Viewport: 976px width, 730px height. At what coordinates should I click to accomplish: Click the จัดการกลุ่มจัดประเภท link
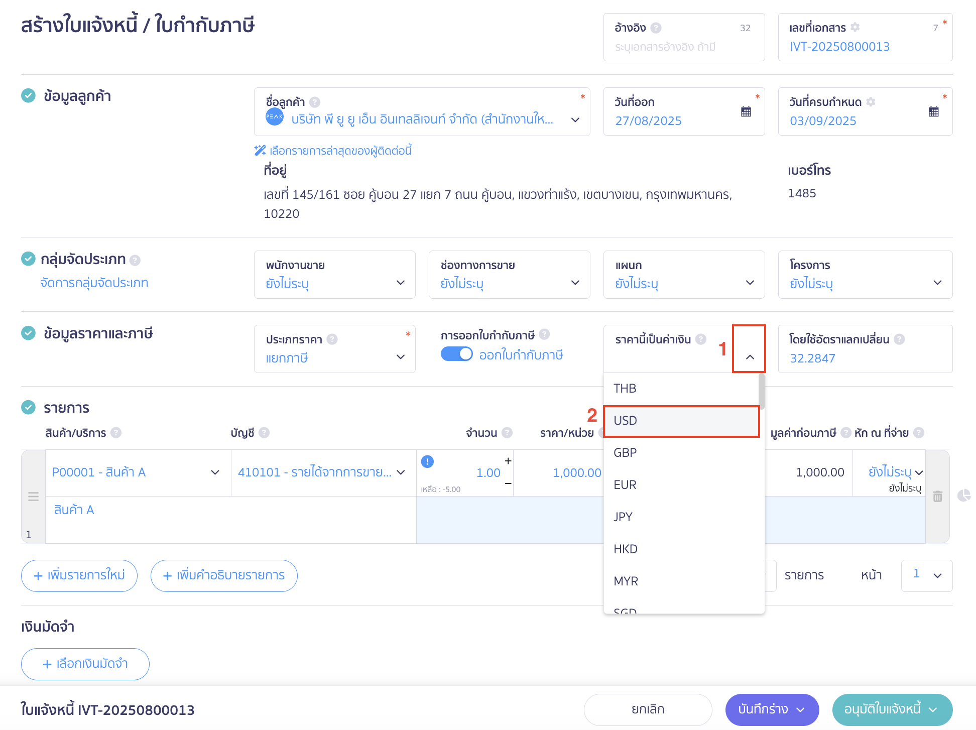[x=94, y=283]
